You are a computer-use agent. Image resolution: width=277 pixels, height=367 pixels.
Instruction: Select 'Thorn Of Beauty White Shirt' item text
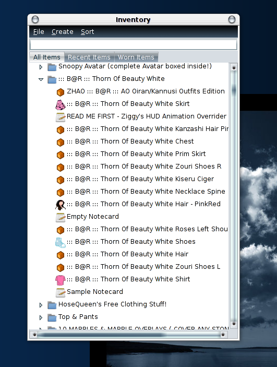(x=128, y=279)
